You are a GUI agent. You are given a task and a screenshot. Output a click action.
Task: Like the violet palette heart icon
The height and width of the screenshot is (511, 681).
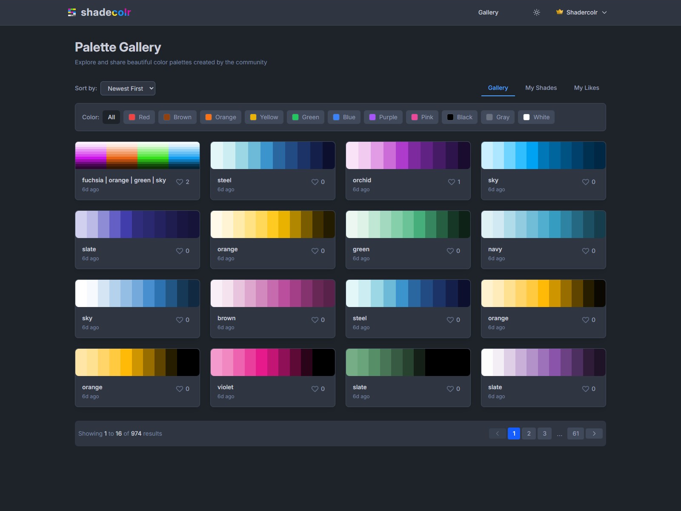coord(315,389)
